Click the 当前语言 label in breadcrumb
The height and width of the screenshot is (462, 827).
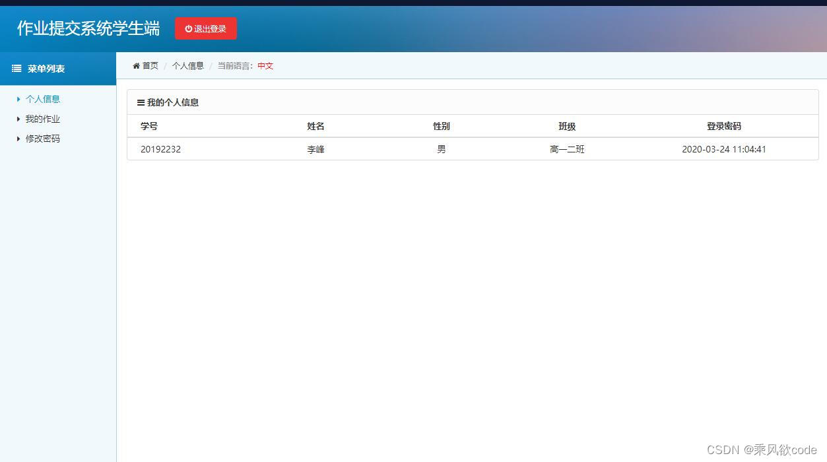[236, 66]
